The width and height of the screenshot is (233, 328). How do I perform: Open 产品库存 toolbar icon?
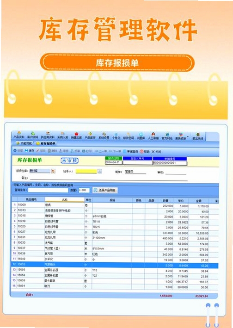tap(90, 136)
